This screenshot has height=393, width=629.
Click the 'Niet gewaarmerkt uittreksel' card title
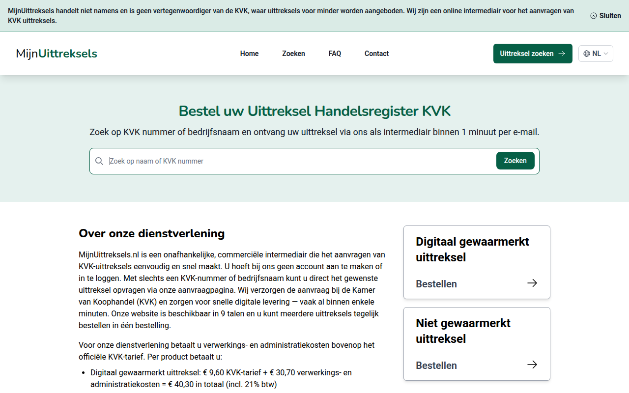pyautogui.click(x=463, y=331)
